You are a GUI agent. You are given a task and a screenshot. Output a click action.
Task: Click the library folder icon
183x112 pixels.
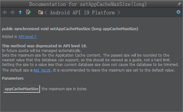coord(41,12)
